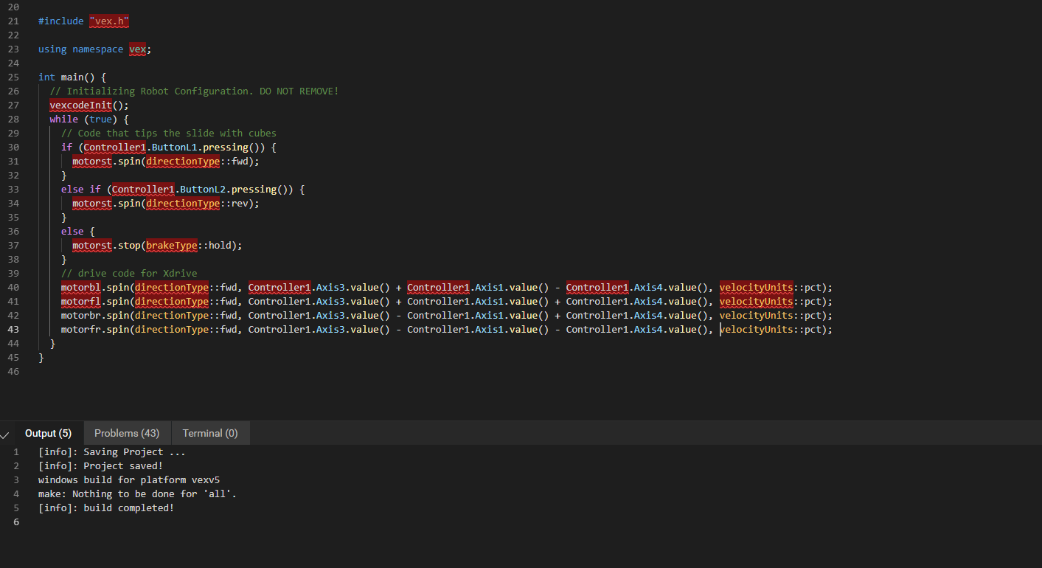
Task: Click rev on the motorst.spin line 34
Action: (240, 204)
